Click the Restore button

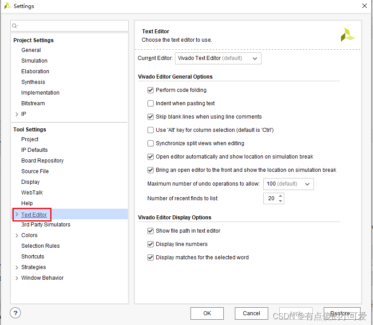click(x=342, y=313)
